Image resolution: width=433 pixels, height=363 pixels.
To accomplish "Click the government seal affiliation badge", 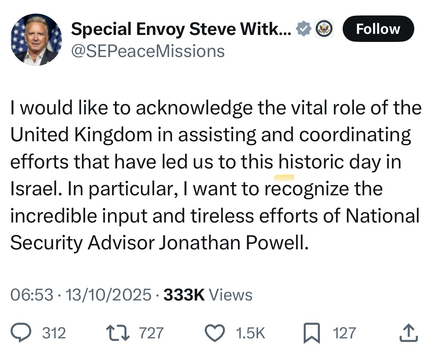I will click(325, 29).
